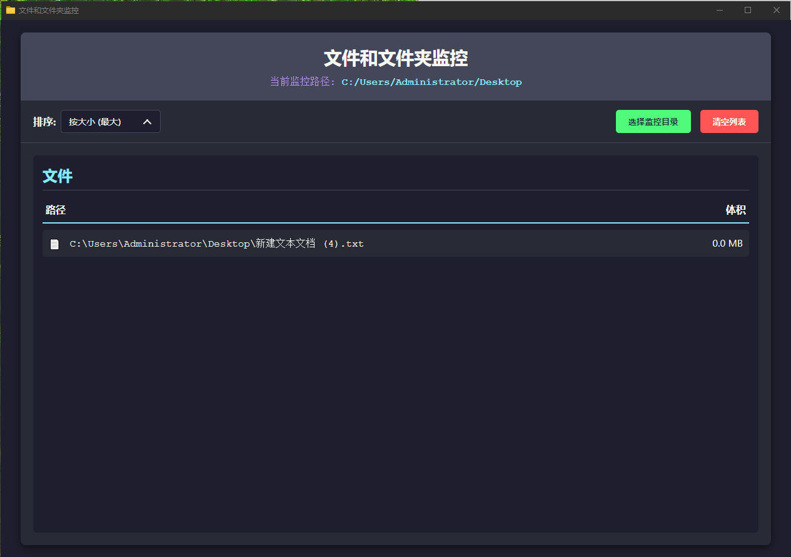Click the 0.0 MB size value
The image size is (791, 557).
click(x=727, y=244)
